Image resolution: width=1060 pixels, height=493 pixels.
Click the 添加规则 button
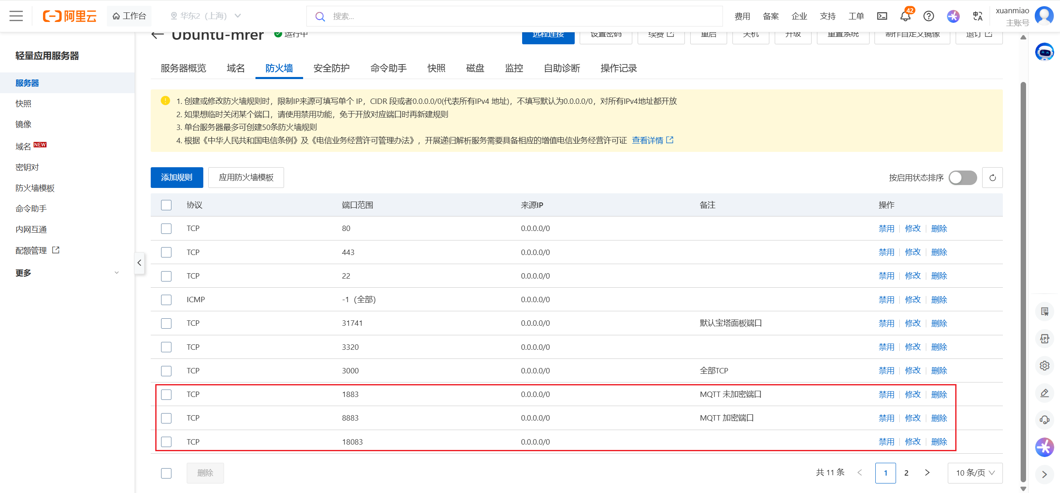pyautogui.click(x=177, y=178)
